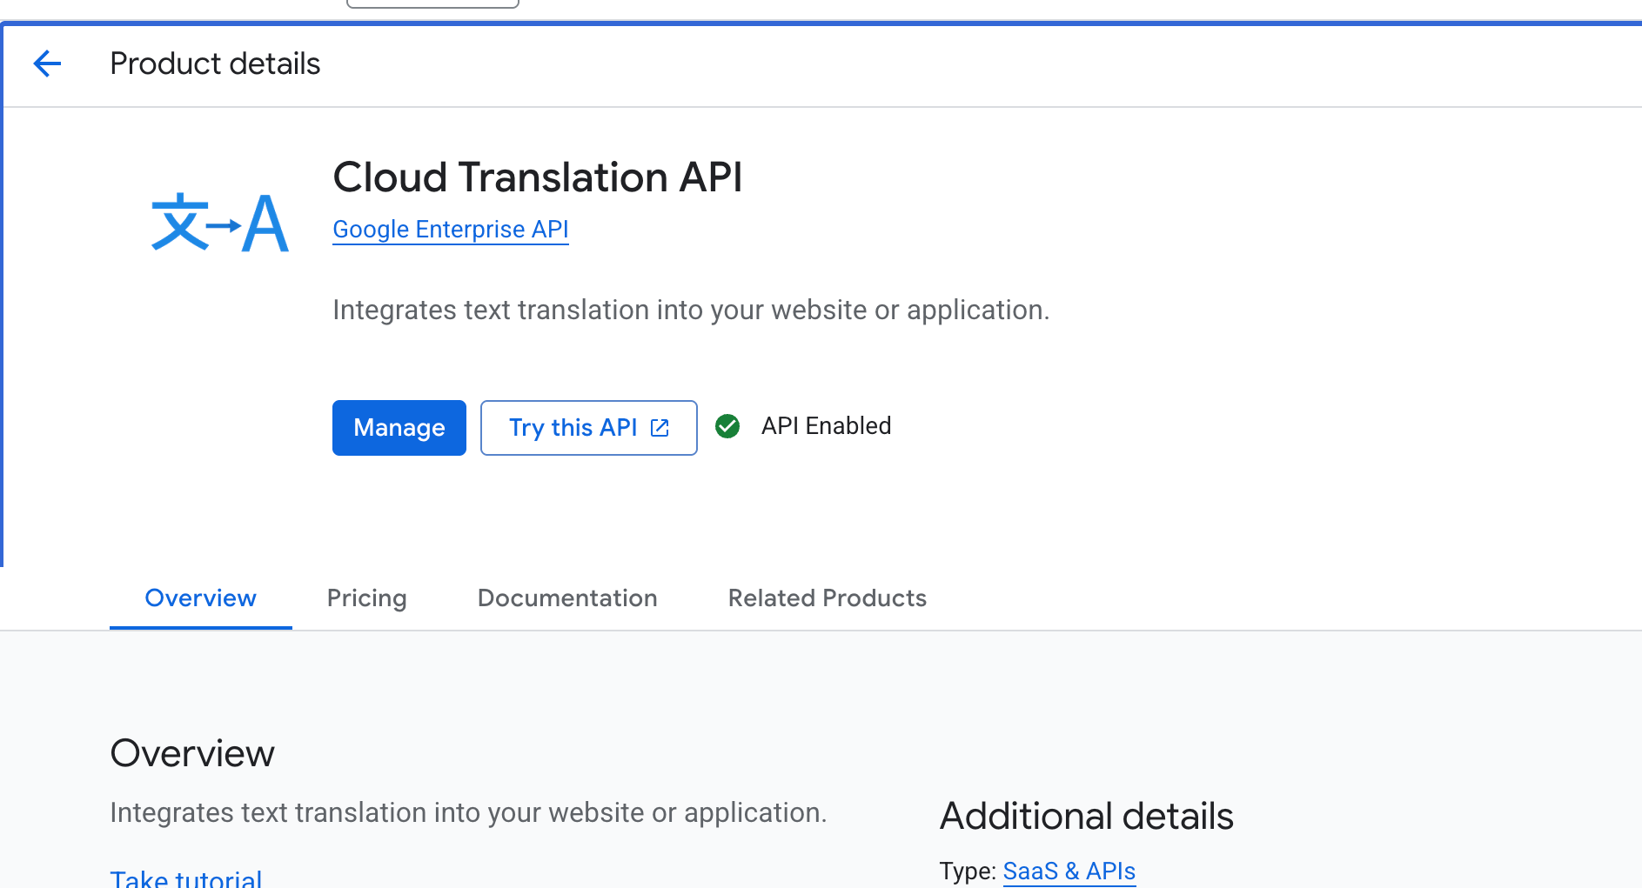Go to the Related Products tab

point(827,598)
